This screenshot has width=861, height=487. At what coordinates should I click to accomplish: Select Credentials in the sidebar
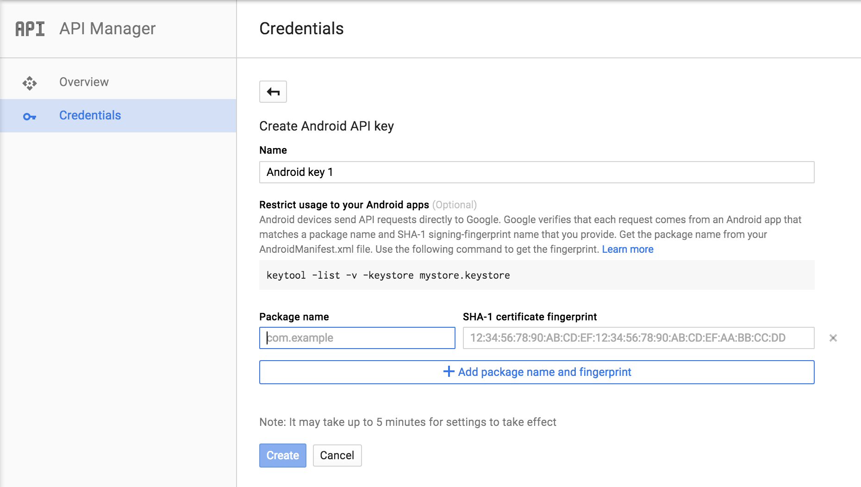(90, 115)
